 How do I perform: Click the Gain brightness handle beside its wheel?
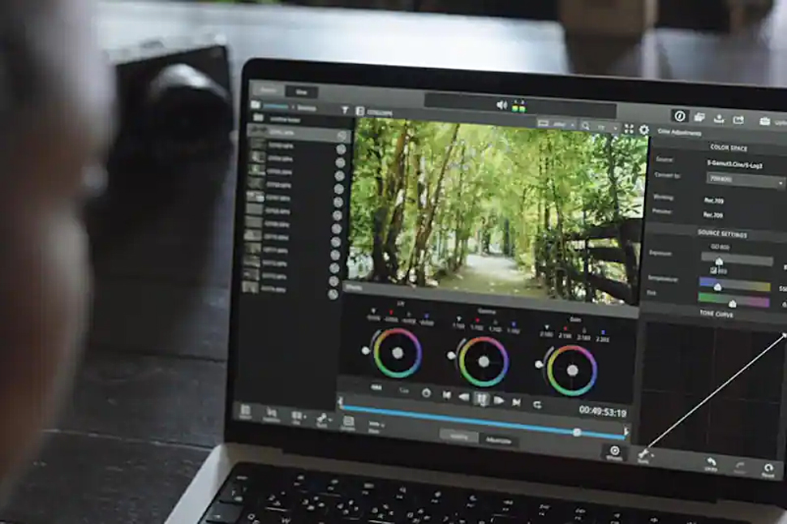point(539,364)
